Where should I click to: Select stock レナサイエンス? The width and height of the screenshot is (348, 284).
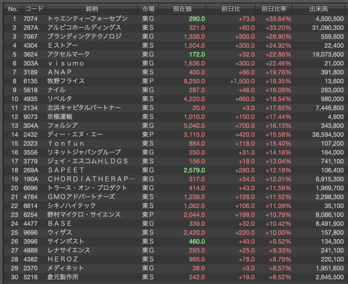click(x=69, y=250)
